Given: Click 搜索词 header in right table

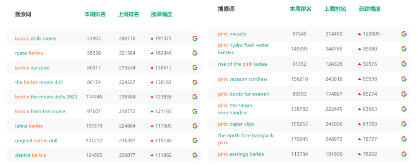Looking at the screenshot, I should tap(226, 9).
